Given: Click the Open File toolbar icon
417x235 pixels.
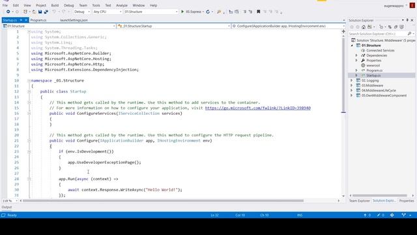Looking at the screenshot, I should pyautogui.click(x=34, y=12).
